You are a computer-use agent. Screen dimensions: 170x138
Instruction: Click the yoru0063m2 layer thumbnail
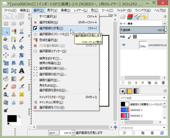coord(143,45)
